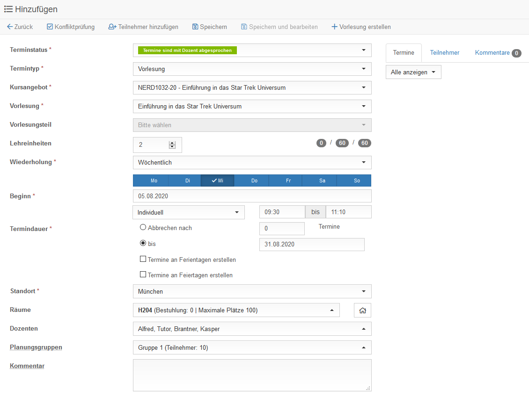The image size is (529, 397).
Task: Open the Individuell time preset dropdown
Action: click(x=189, y=212)
